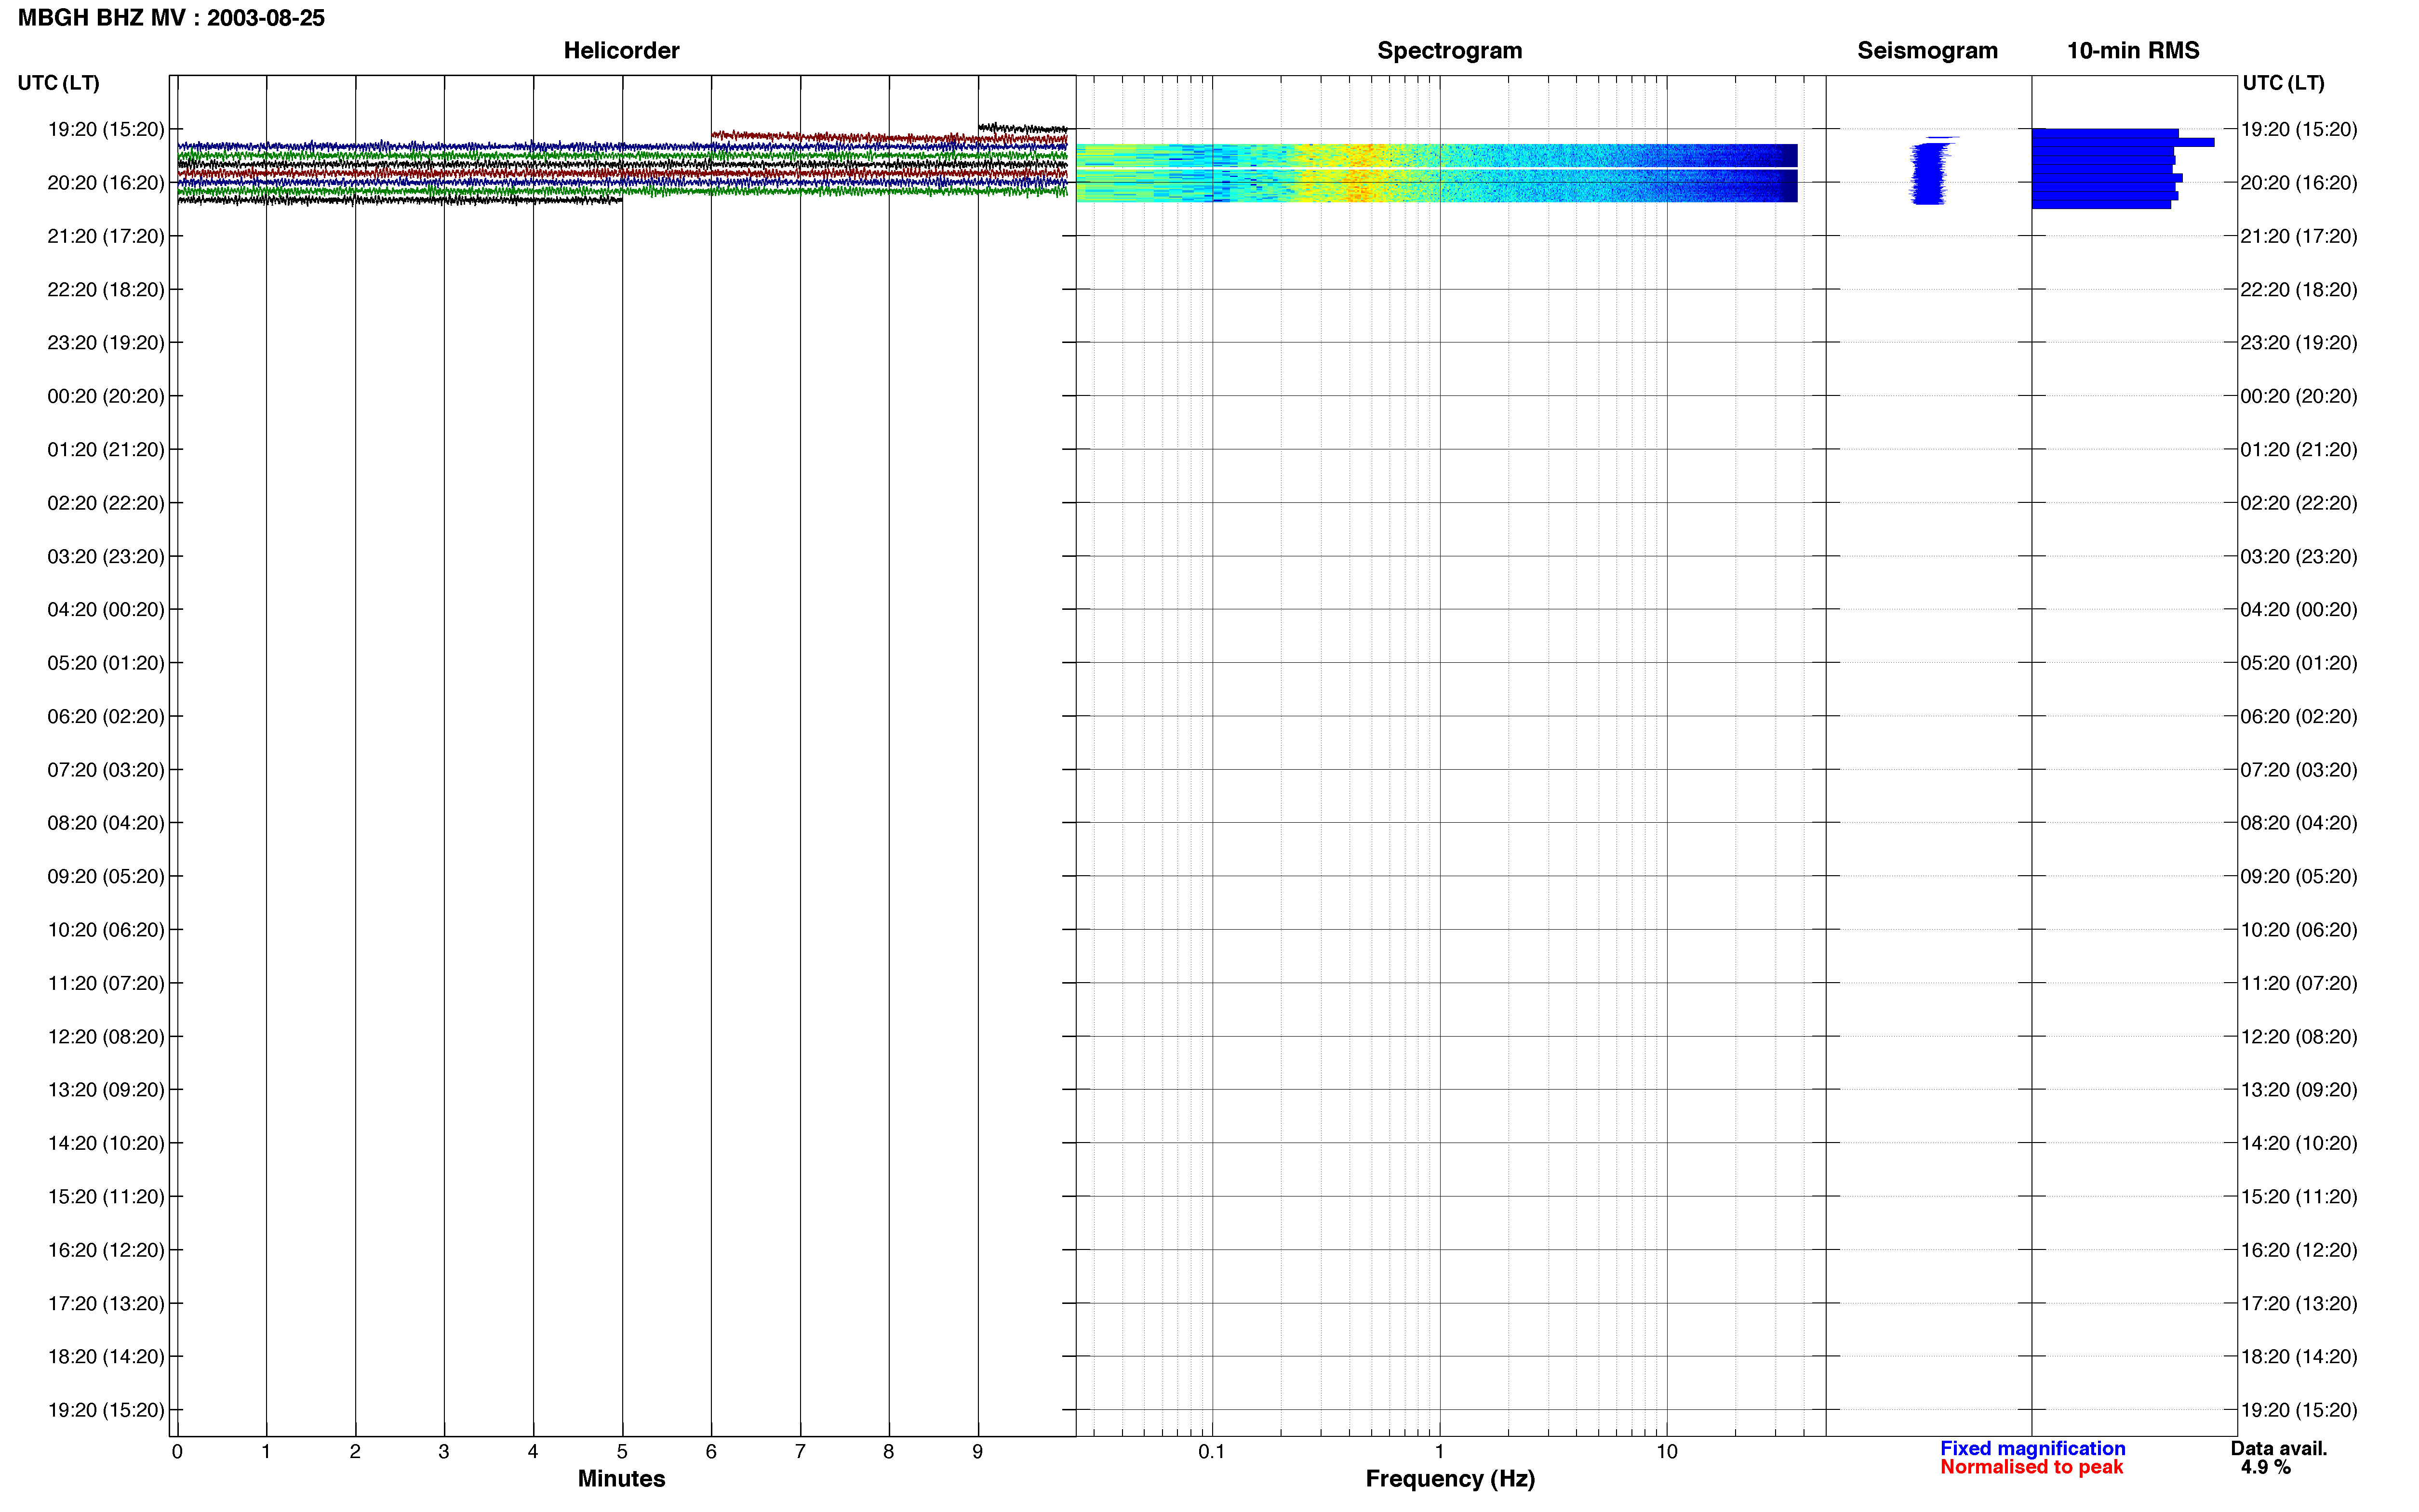Click the left '00:20 (20:20)' time label

[x=106, y=396]
